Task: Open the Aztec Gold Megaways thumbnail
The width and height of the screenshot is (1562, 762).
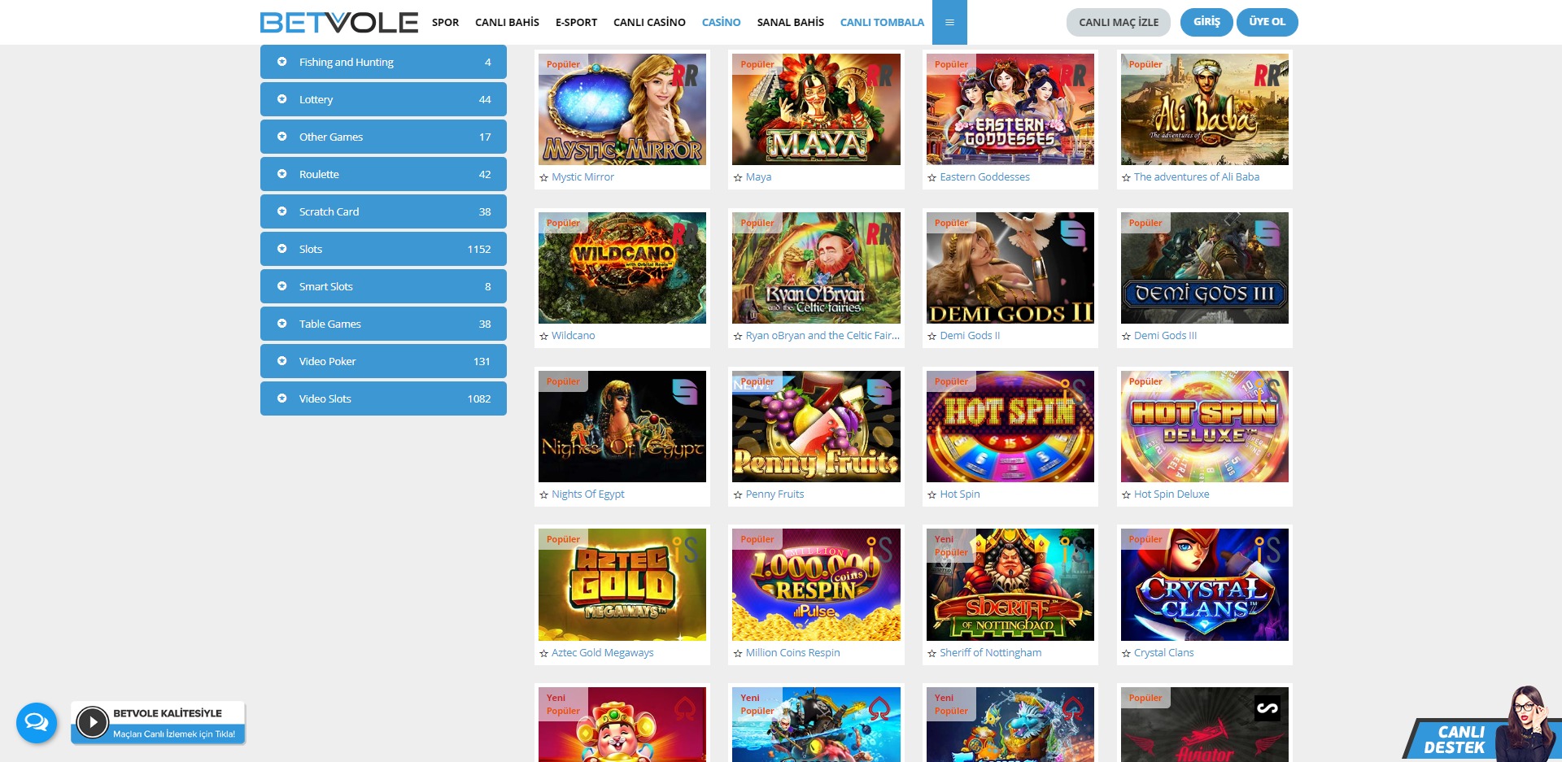Action: [x=622, y=585]
